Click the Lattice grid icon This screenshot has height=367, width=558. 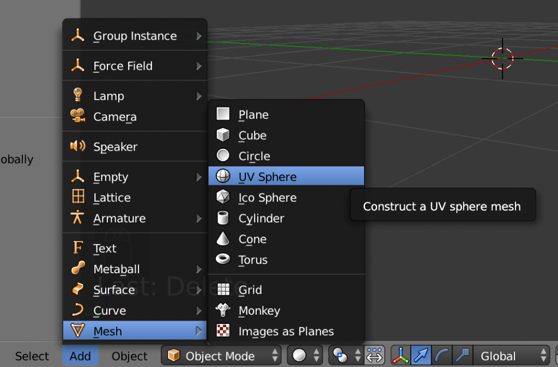pyautogui.click(x=78, y=197)
